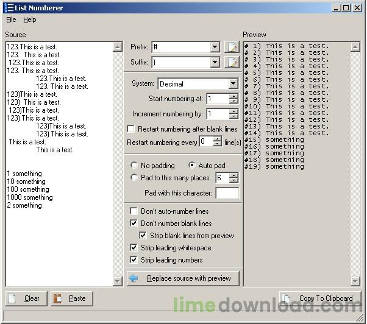Click the Source pane scroll down arrow
367x324 pixels.
118,281
